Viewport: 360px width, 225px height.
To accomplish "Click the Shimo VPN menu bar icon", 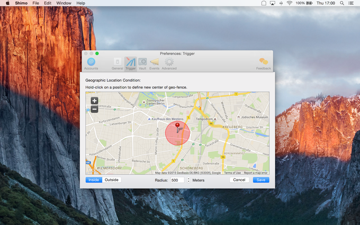I will [264, 3].
